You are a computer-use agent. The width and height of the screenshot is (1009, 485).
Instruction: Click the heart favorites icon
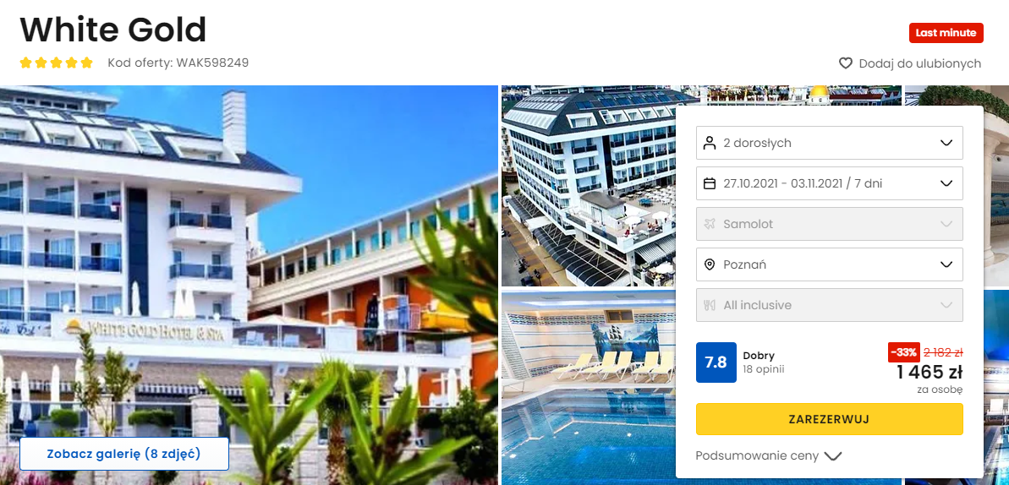point(846,63)
